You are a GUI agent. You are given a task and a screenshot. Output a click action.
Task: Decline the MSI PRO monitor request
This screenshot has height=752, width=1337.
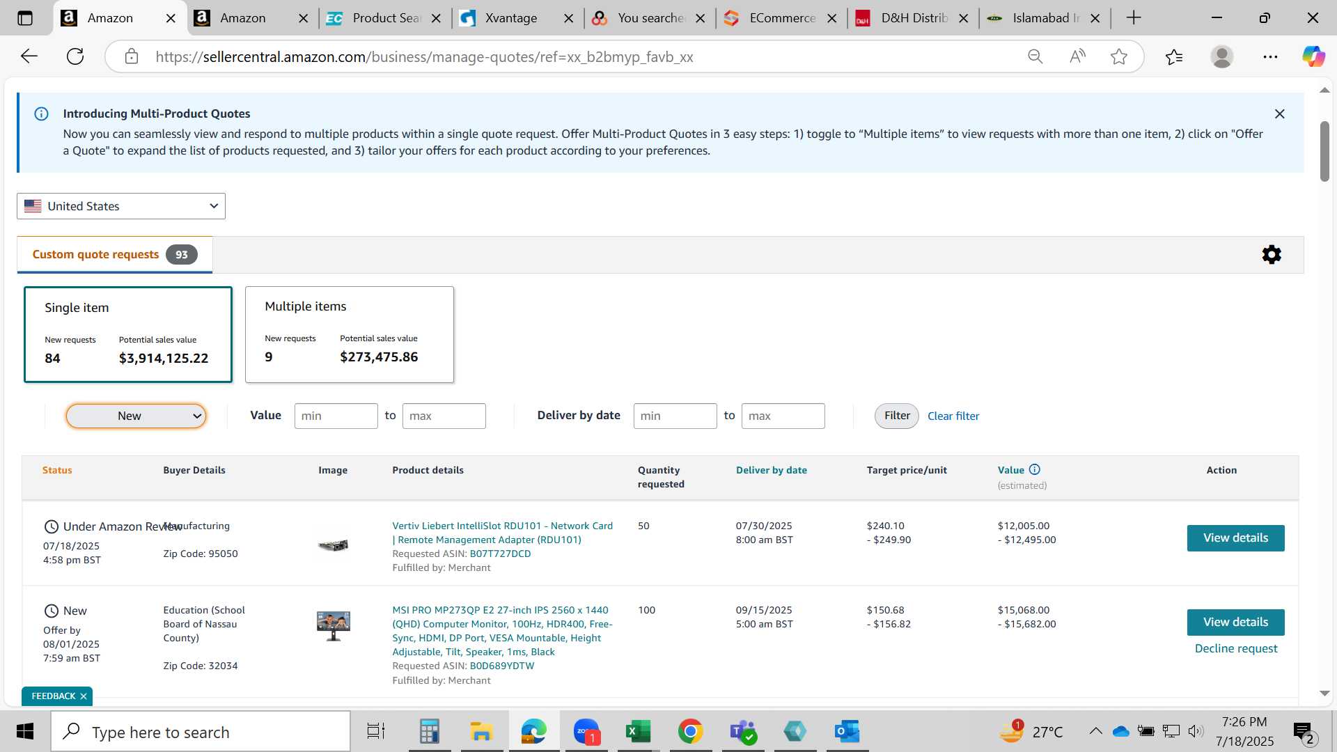coord(1236,648)
